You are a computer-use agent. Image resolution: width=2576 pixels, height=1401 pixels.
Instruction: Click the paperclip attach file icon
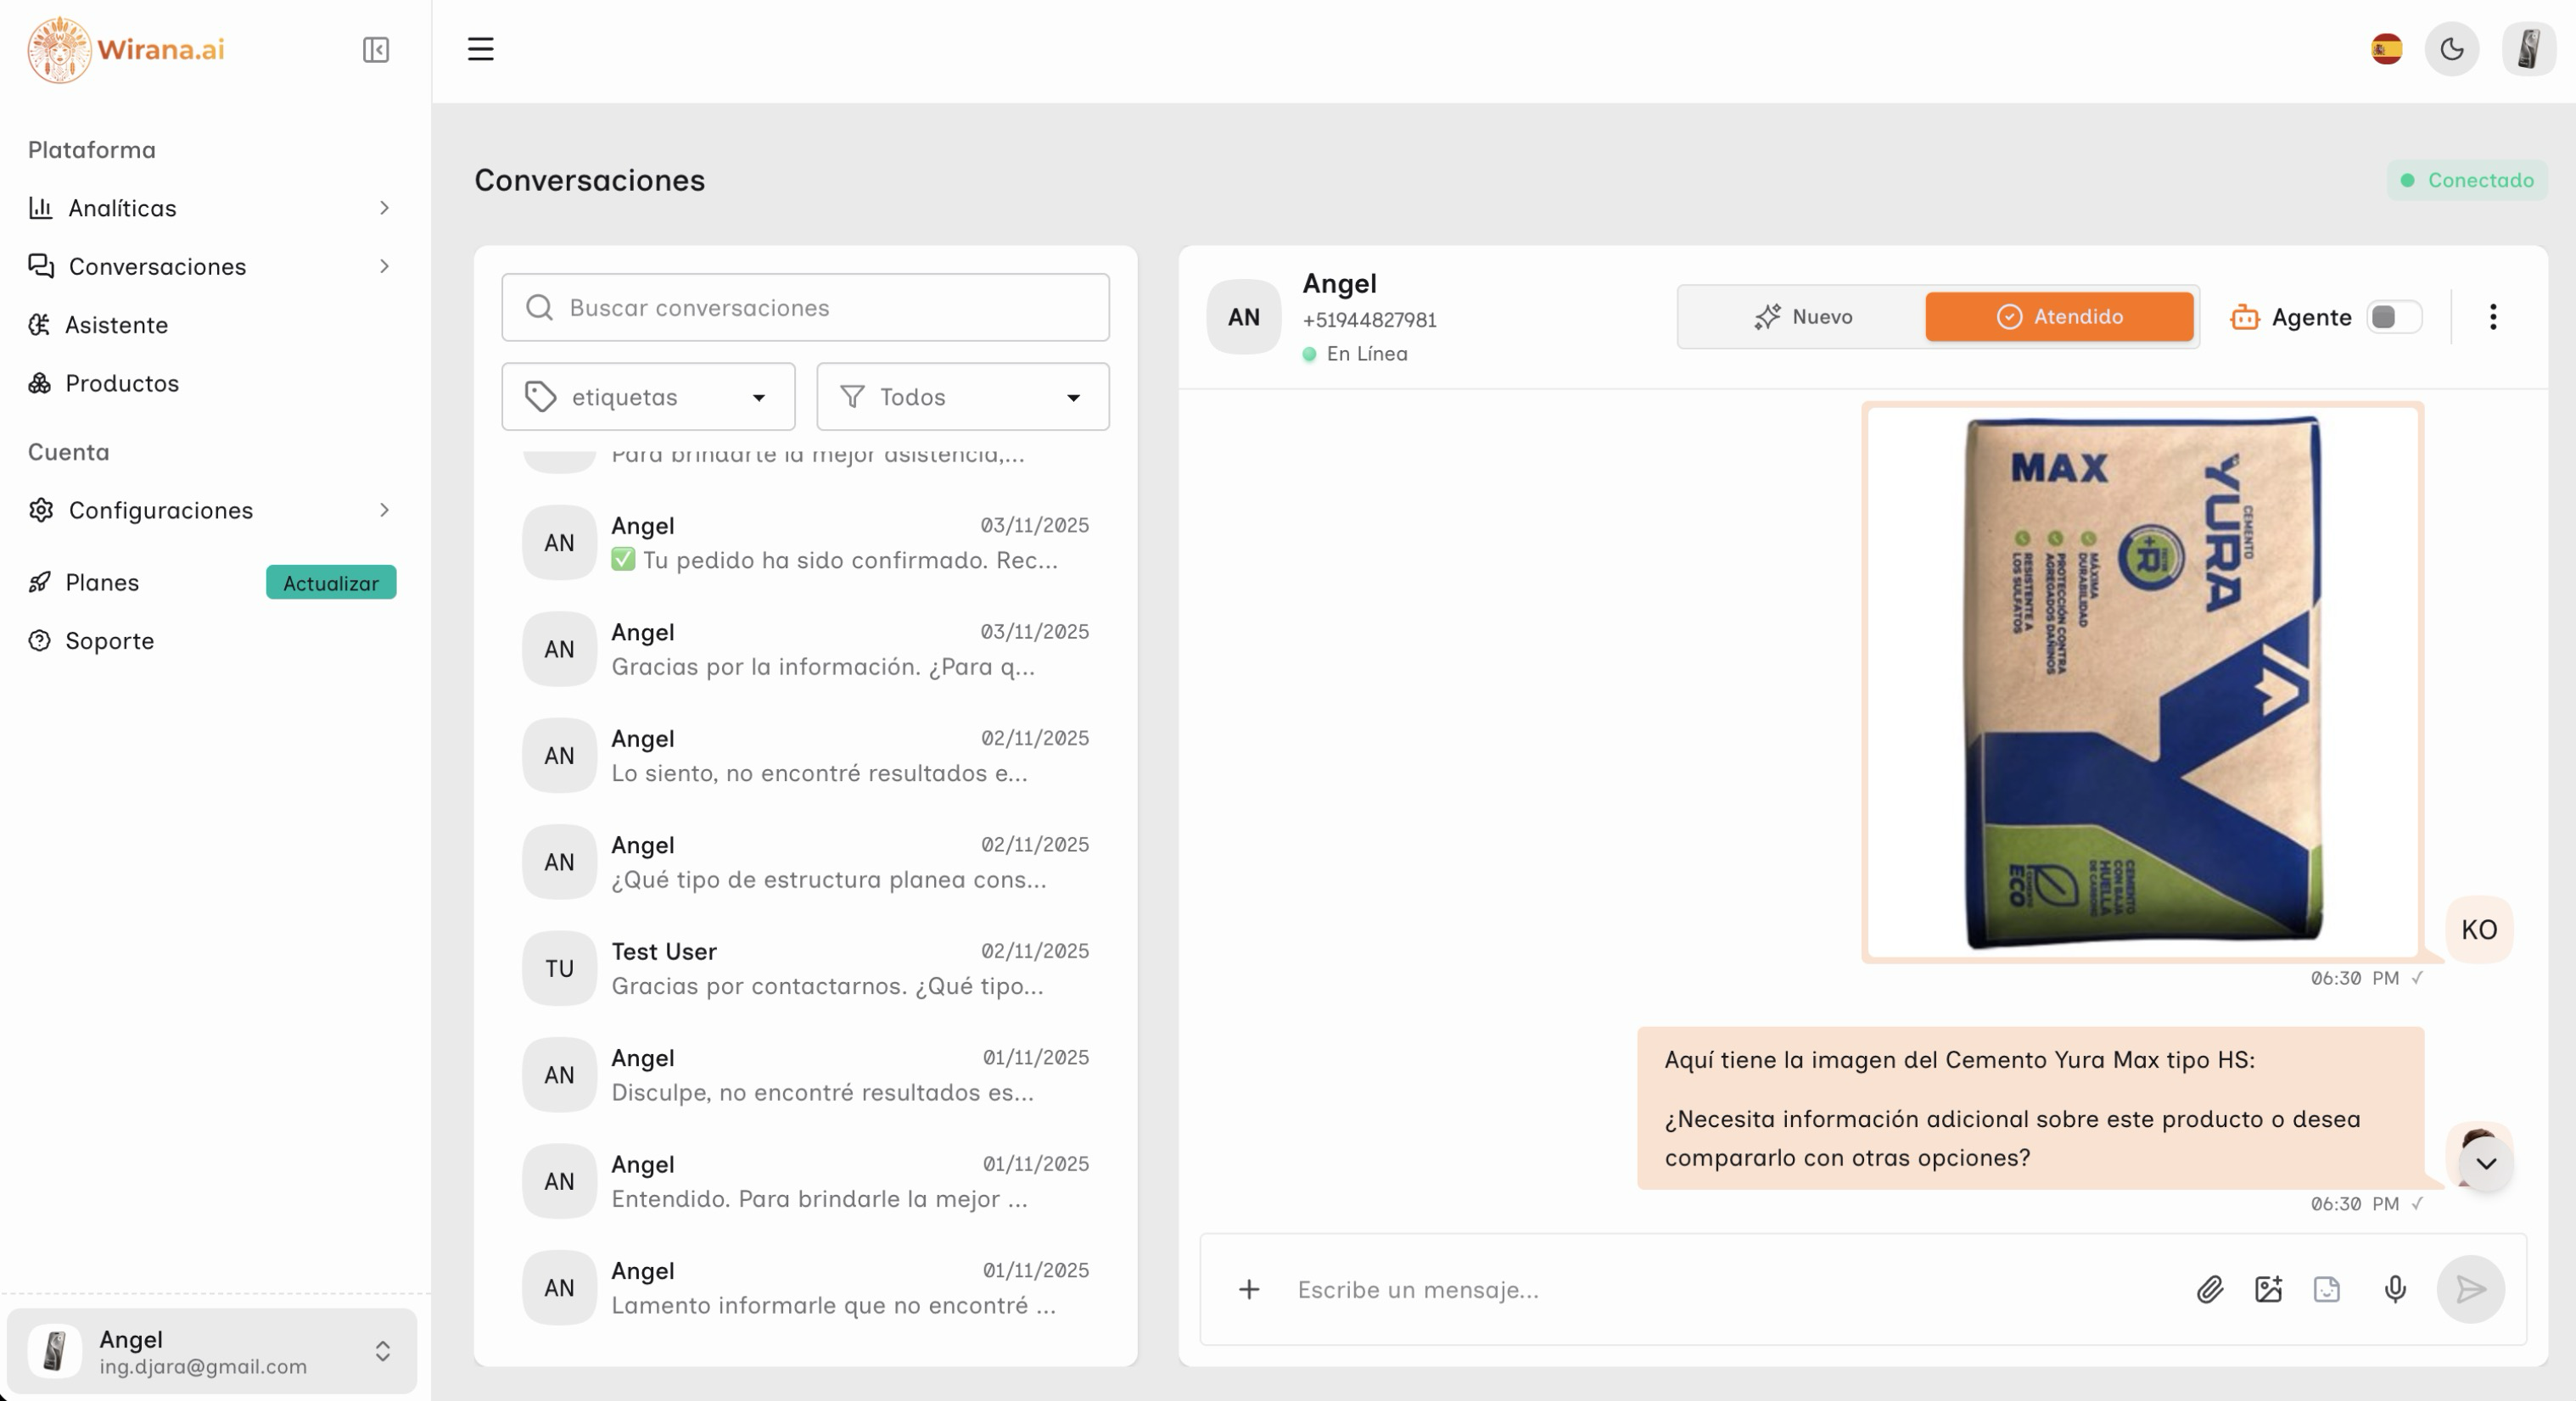(x=2209, y=1289)
